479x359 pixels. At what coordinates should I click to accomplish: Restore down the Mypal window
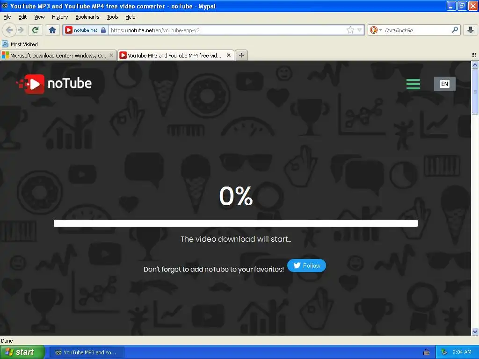point(462,6)
